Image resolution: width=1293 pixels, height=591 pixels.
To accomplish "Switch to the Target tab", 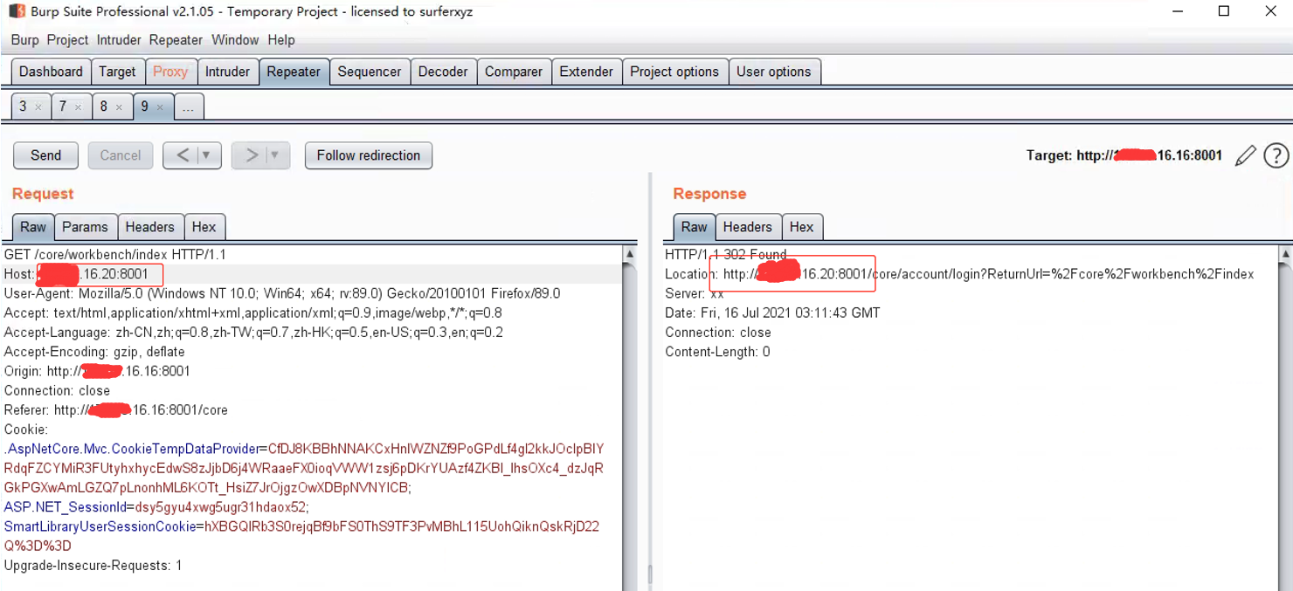I will click(117, 72).
